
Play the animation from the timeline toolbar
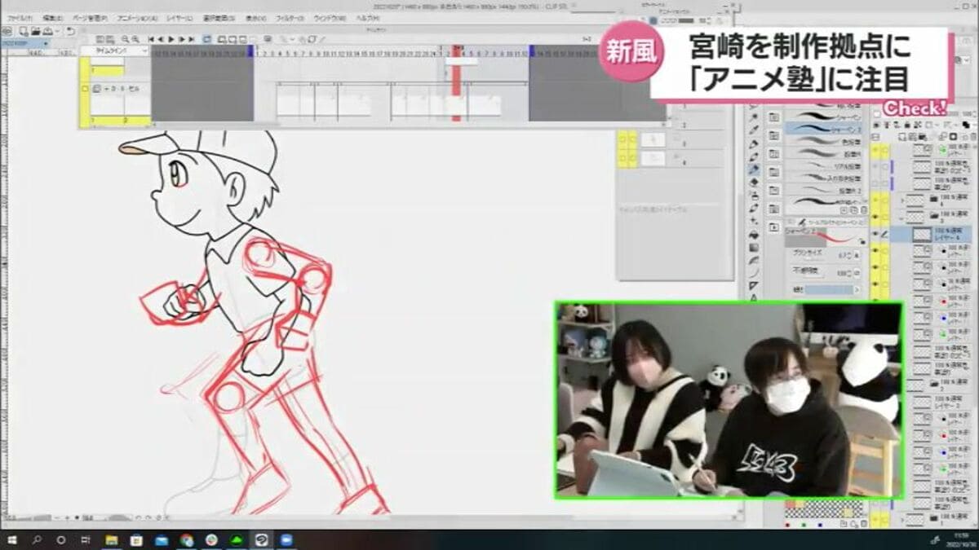pos(171,39)
